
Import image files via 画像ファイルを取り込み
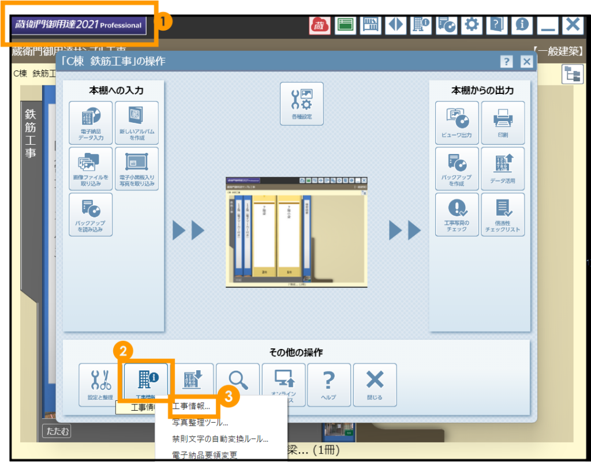coord(91,168)
